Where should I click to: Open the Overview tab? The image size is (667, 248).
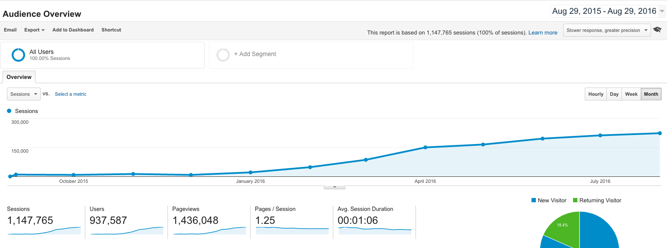(19, 77)
